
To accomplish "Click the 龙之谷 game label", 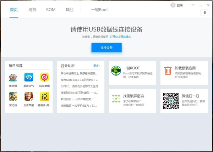I will (x=13, y=105).
